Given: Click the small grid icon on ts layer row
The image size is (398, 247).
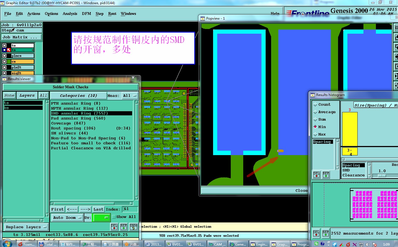Looking at the screenshot, I should tap(33, 50).
